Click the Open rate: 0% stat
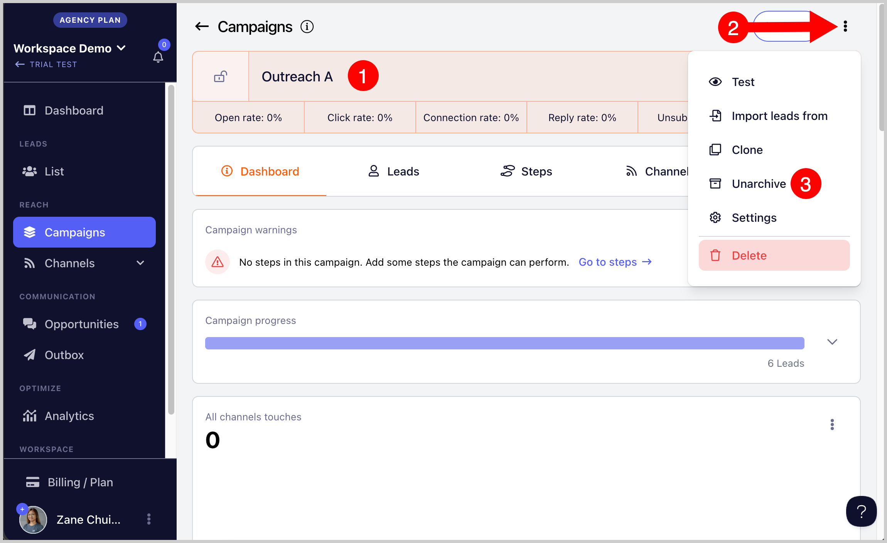The width and height of the screenshot is (887, 543). point(248,118)
